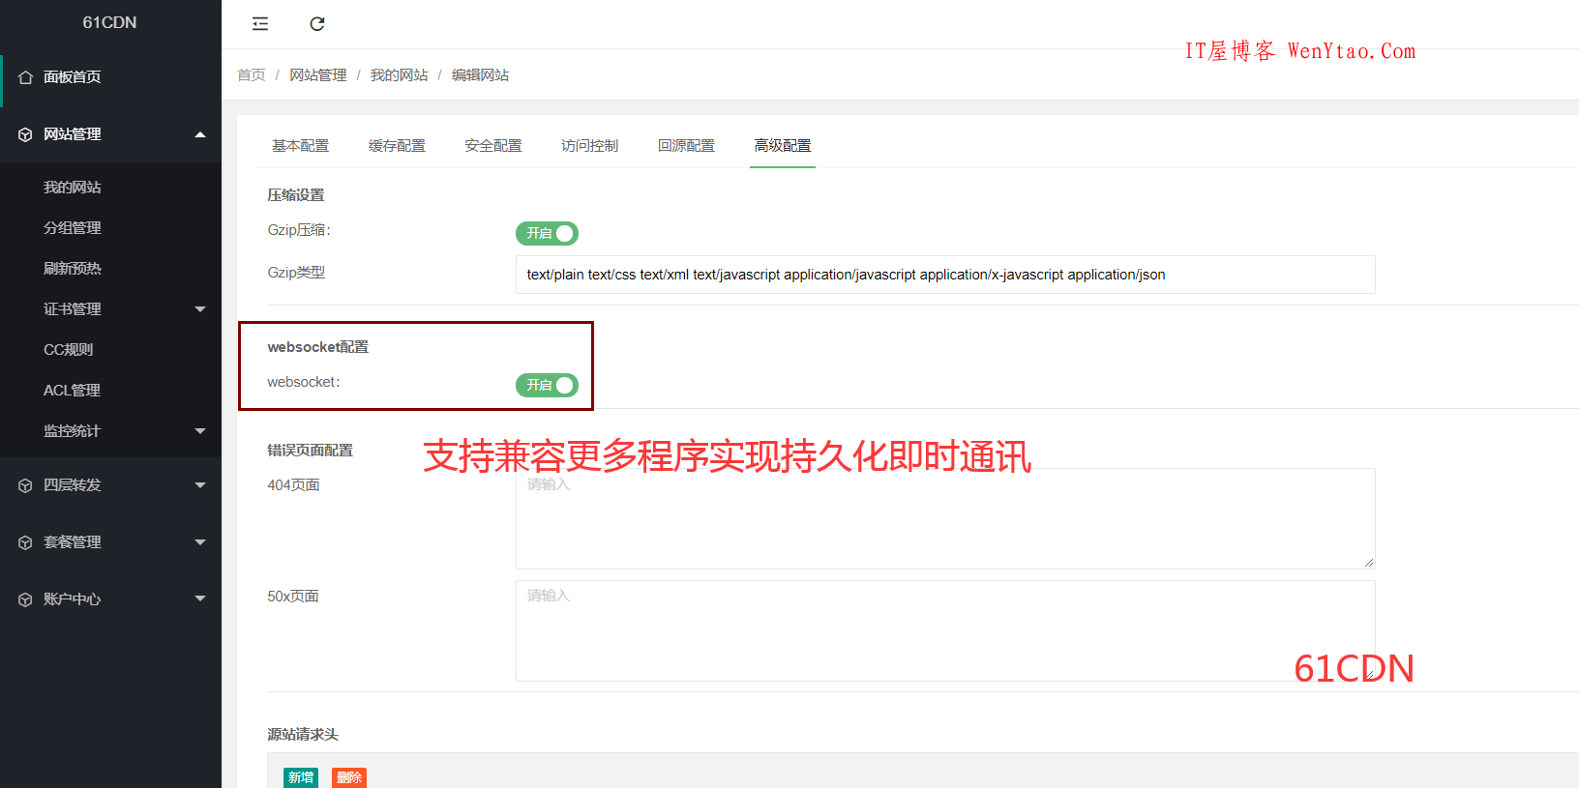The image size is (1579, 788).
Task: Expand the 套餐管理 menu arrow
Action: [200, 542]
